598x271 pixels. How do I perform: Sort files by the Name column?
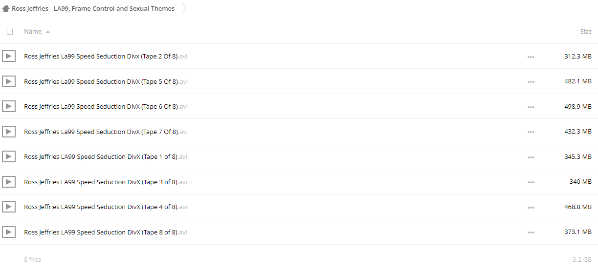click(x=33, y=31)
